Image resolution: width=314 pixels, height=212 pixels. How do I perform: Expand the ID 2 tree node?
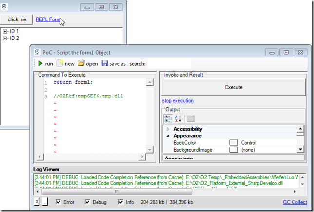[x=5, y=38]
